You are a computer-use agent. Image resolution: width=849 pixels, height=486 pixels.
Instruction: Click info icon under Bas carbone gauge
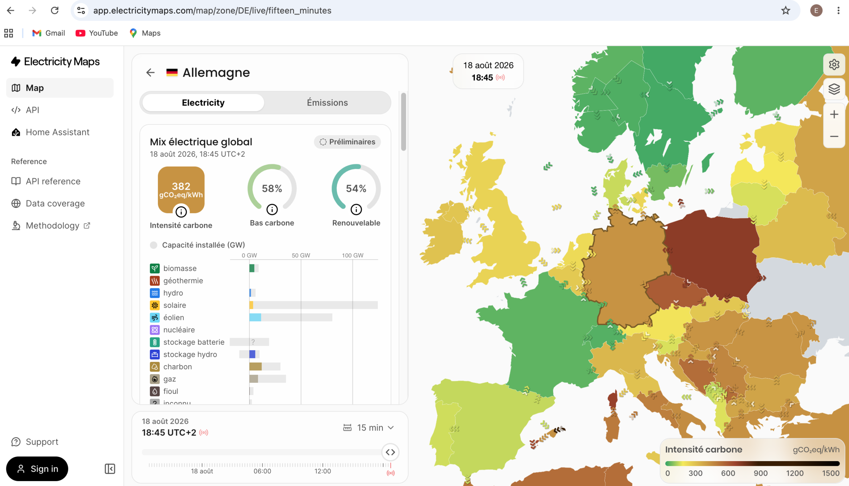pos(272,210)
